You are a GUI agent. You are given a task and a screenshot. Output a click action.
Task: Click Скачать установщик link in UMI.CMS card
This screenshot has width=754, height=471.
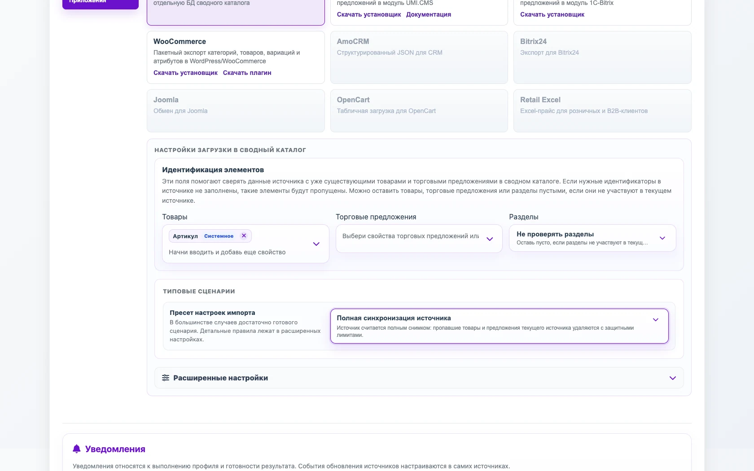pyautogui.click(x=369, y=14)
